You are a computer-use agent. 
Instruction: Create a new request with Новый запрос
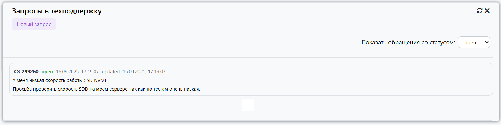click(x=34, y=24)
